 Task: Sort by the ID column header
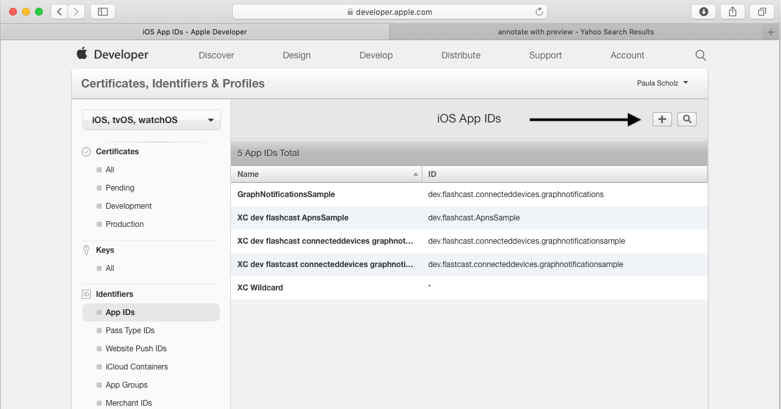pos(564,174)
